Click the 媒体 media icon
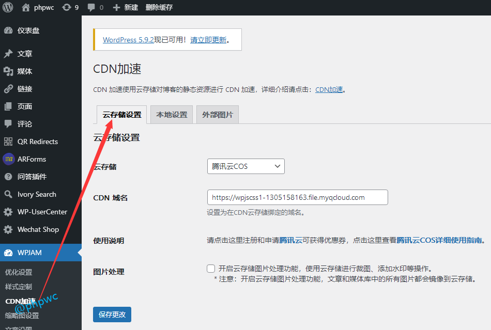 click(8, 71)
